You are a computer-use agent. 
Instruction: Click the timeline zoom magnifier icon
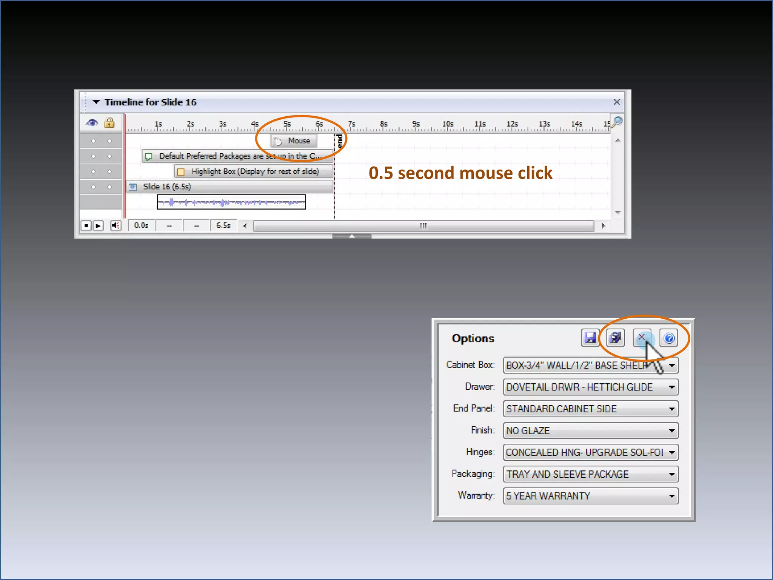(617, 122)
